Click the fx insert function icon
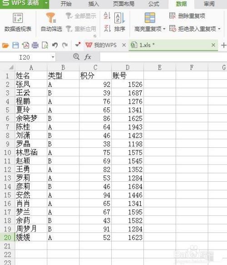The width and height of the screenshot is (227, 265). click(x=88, y=57)
